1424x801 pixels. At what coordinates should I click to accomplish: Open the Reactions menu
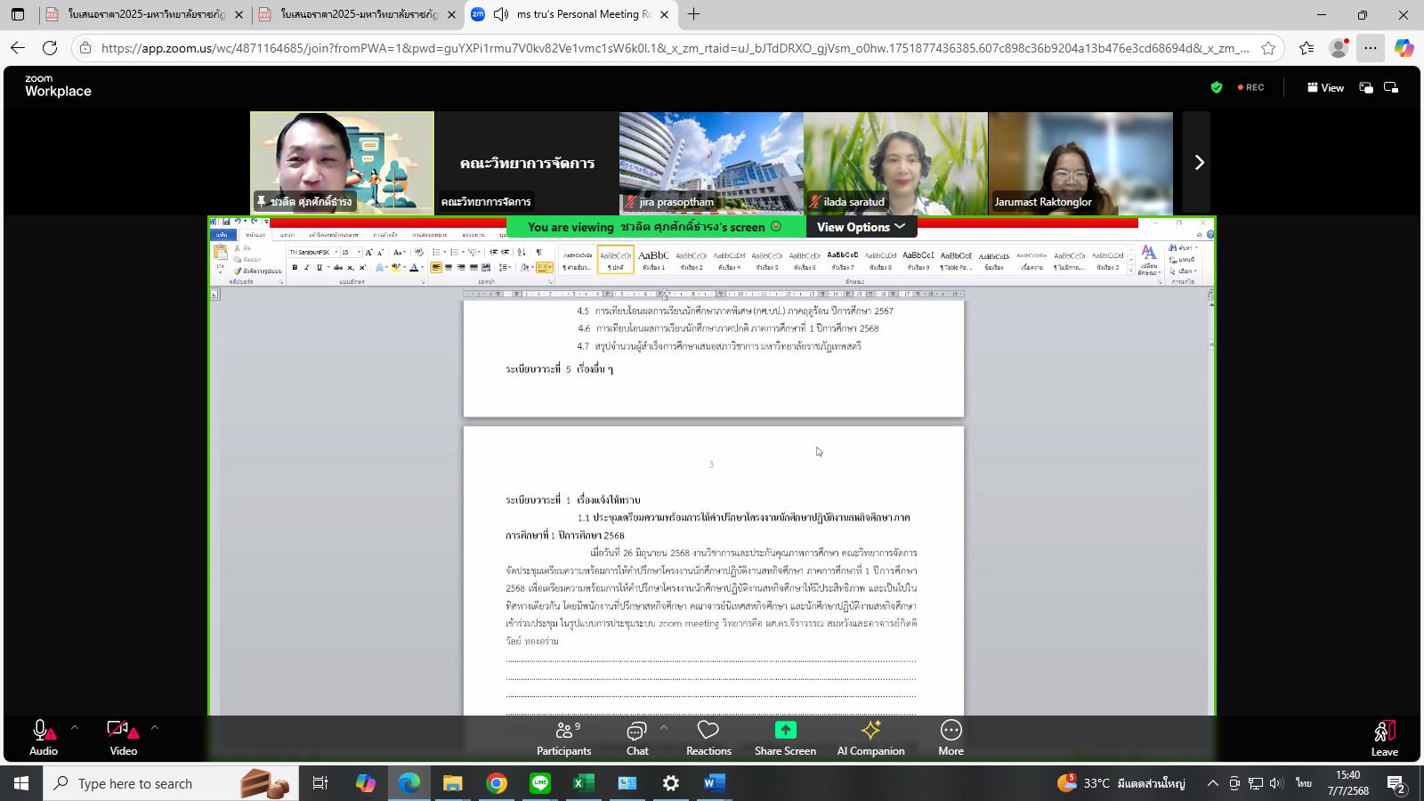708,738
